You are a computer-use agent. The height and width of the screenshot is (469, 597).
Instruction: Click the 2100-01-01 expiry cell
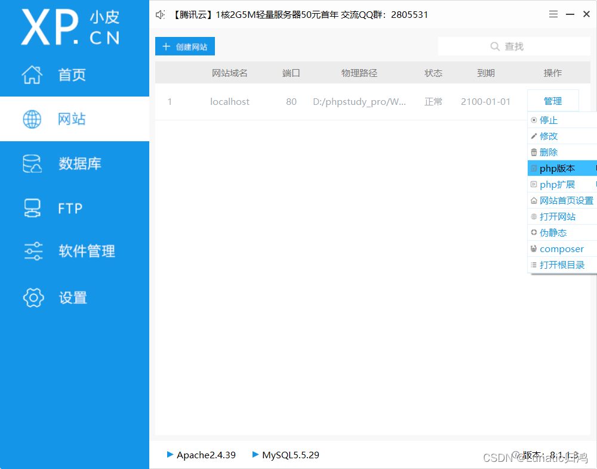pyautogui.click(x=485, y=101)
